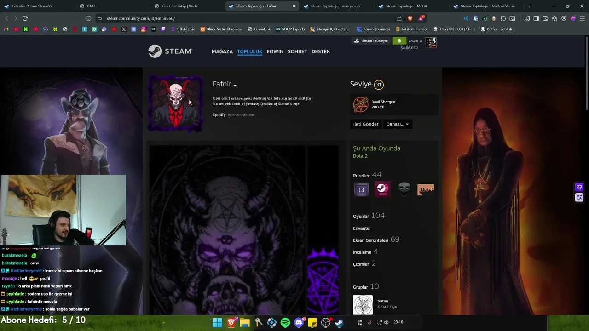Open the Satan group logo
The image size is (589, 331).
click(x=363, y=305)
